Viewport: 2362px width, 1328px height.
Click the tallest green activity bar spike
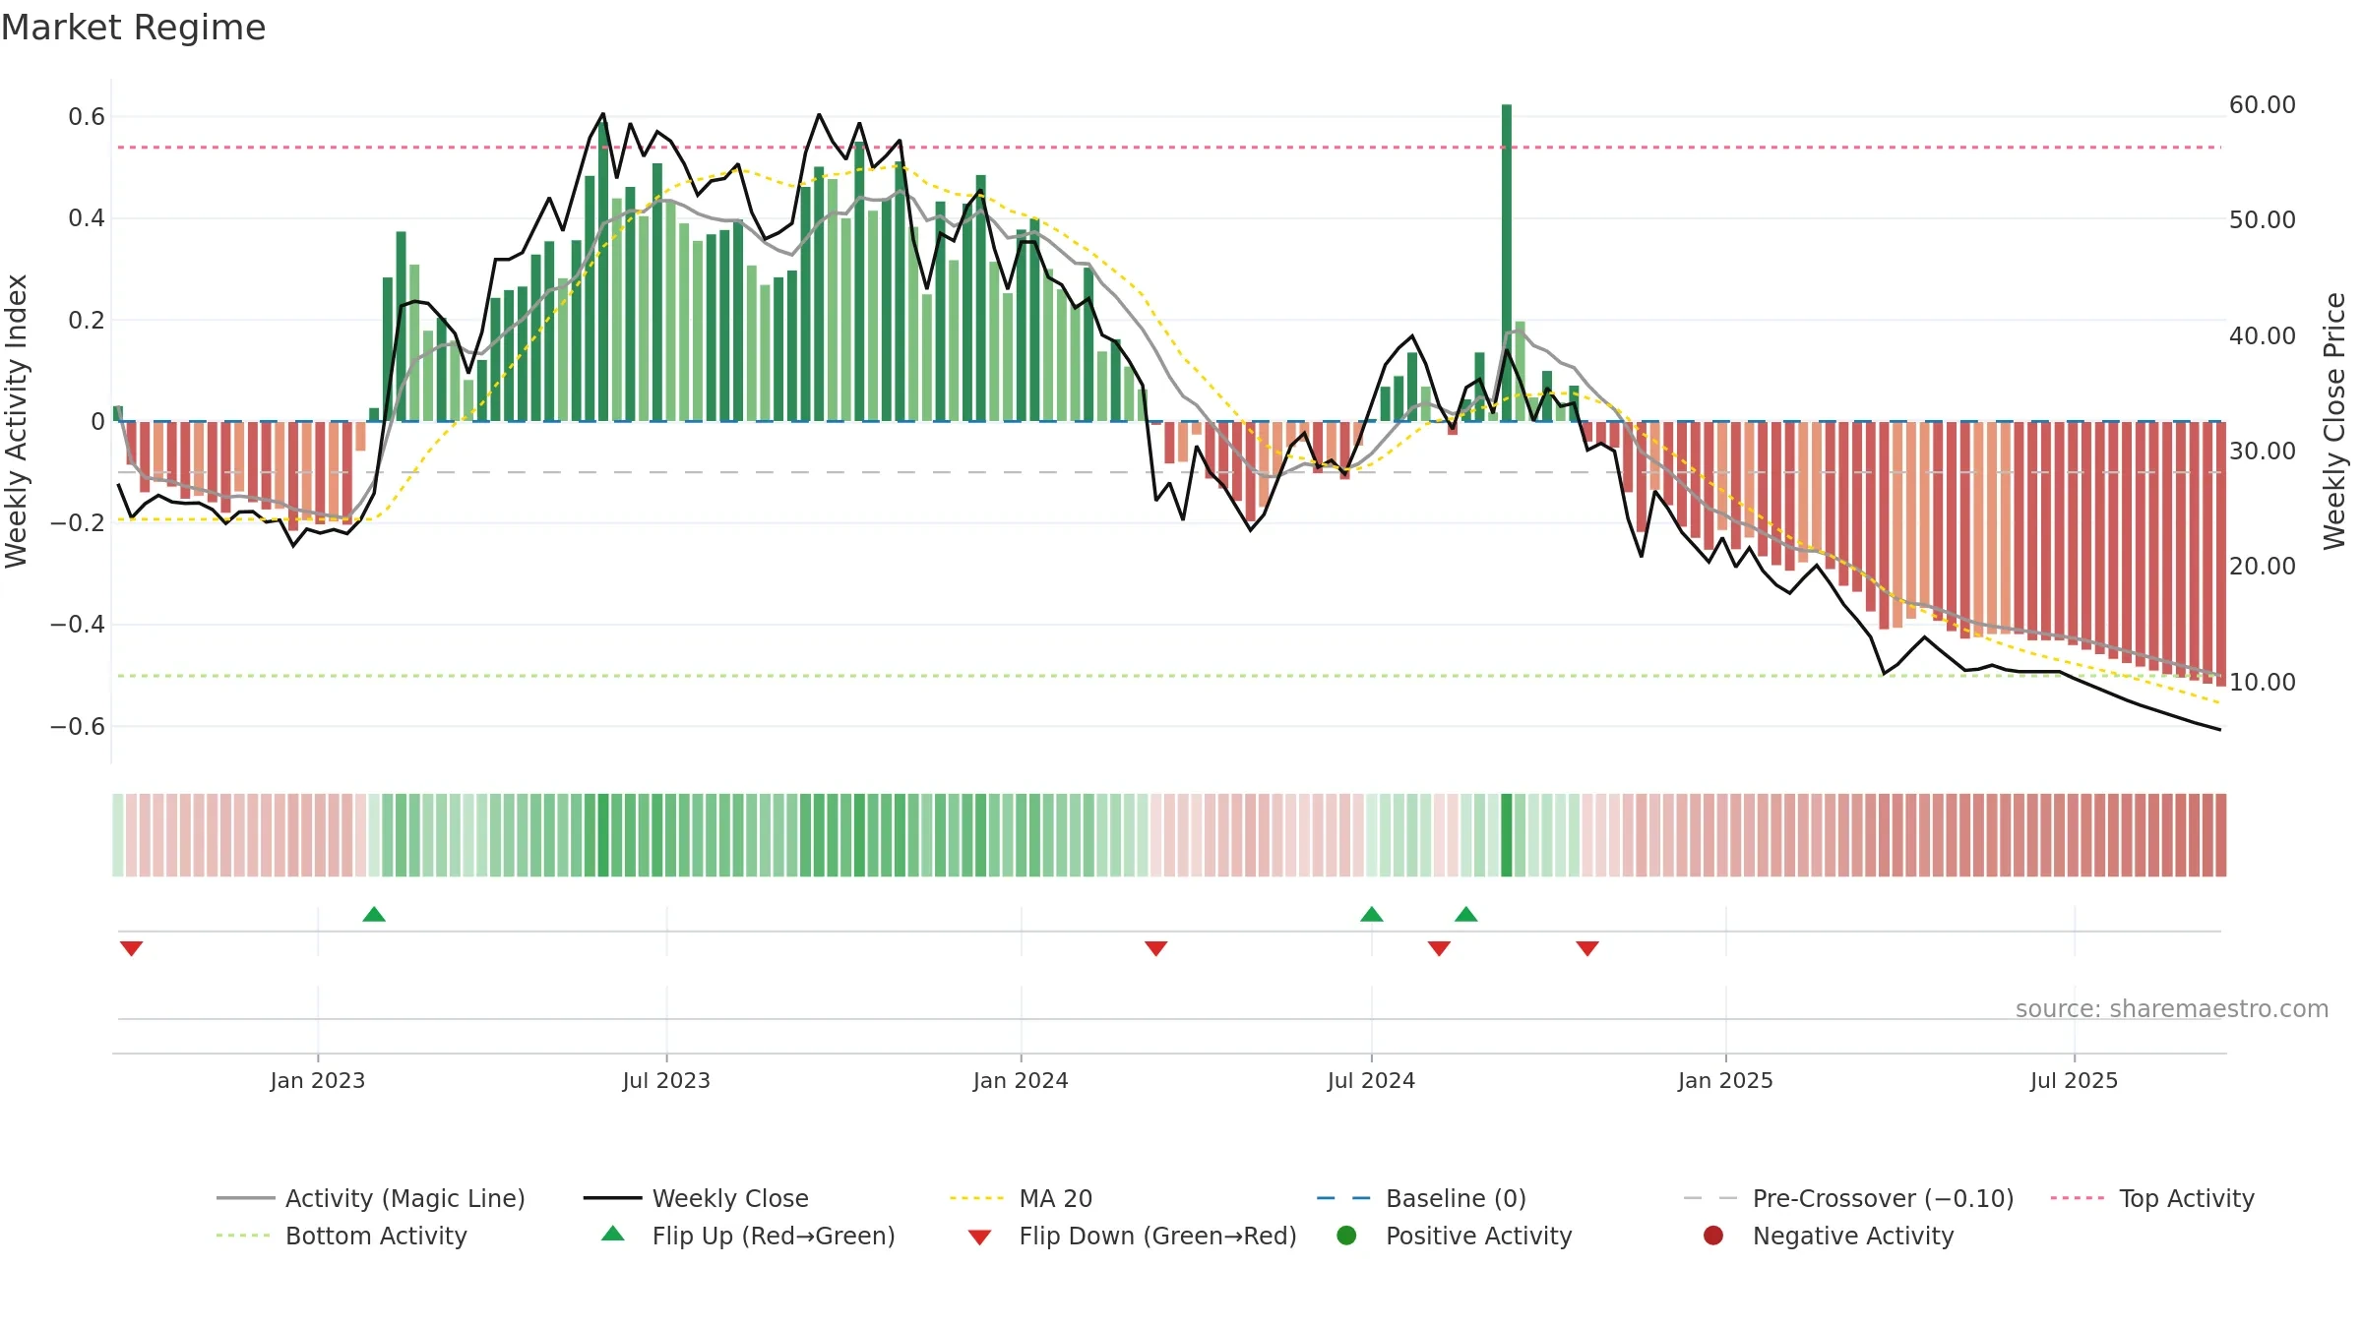(1507, 263)
